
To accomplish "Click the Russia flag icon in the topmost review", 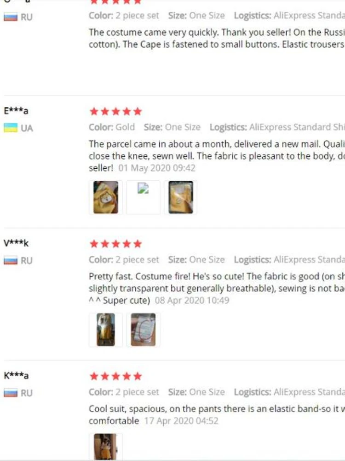I will [11, 18].
